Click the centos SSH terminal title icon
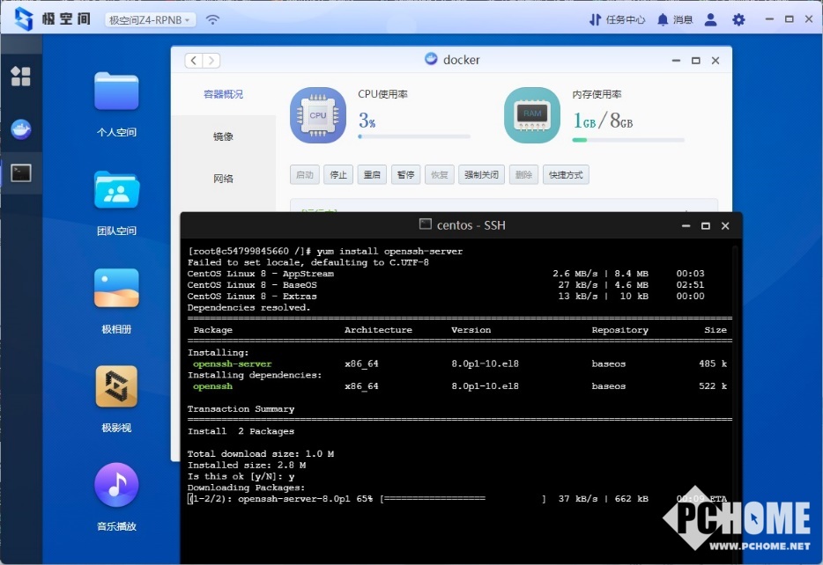823x565 pixels. point(425,224)
